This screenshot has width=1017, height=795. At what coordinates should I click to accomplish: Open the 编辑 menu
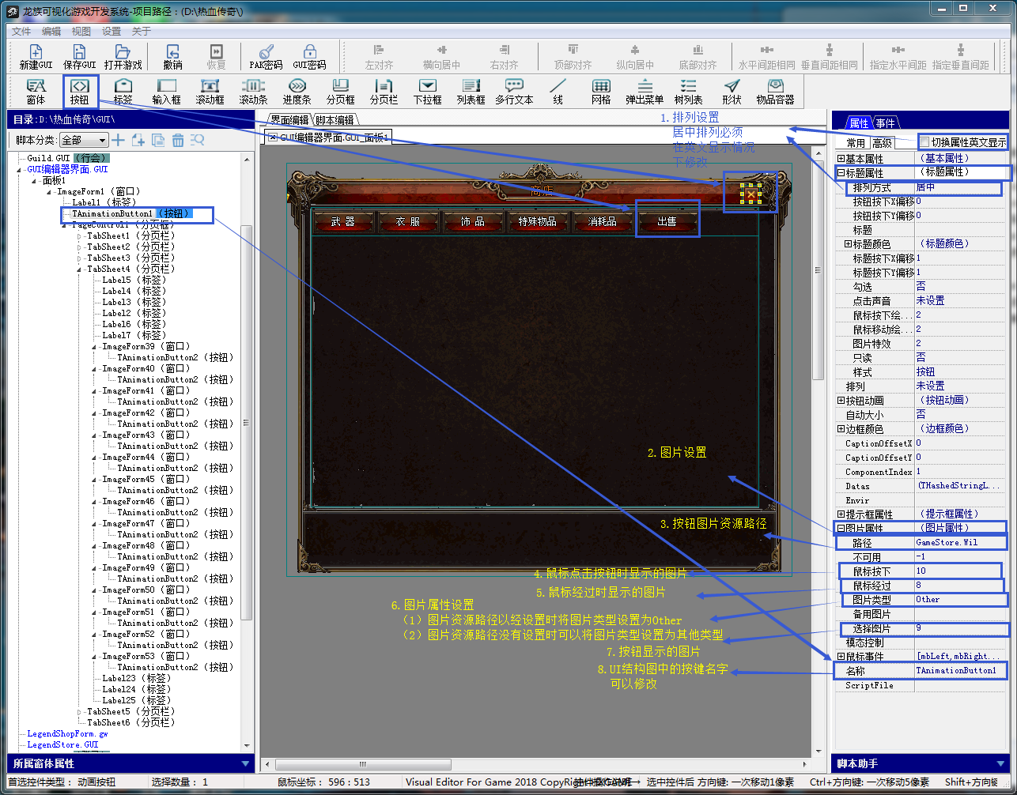click(x=51, y=32)
